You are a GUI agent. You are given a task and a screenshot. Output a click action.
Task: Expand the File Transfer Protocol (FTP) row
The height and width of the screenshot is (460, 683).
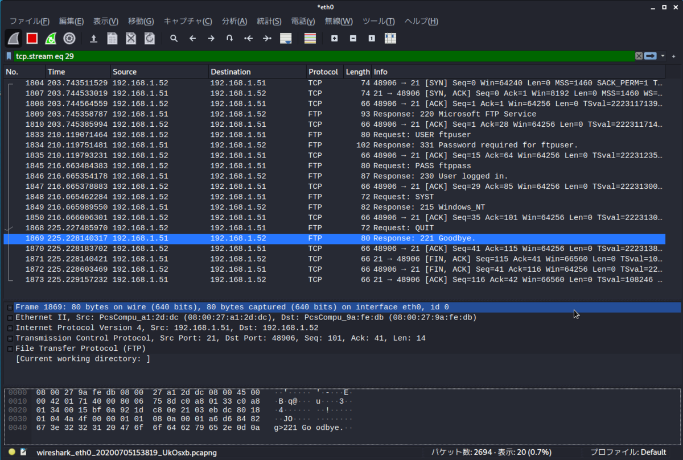click(10, 349)
